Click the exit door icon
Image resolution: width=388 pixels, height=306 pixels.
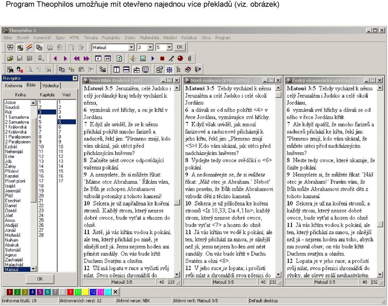coord(198,70)
